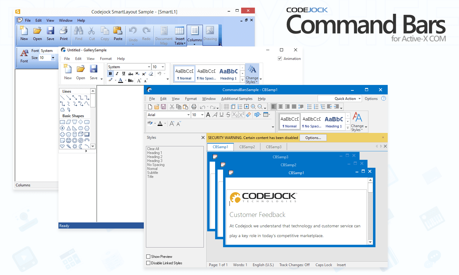Click the help question mark icon
Screen dimensions: 459x275
[x=383, y=98]
